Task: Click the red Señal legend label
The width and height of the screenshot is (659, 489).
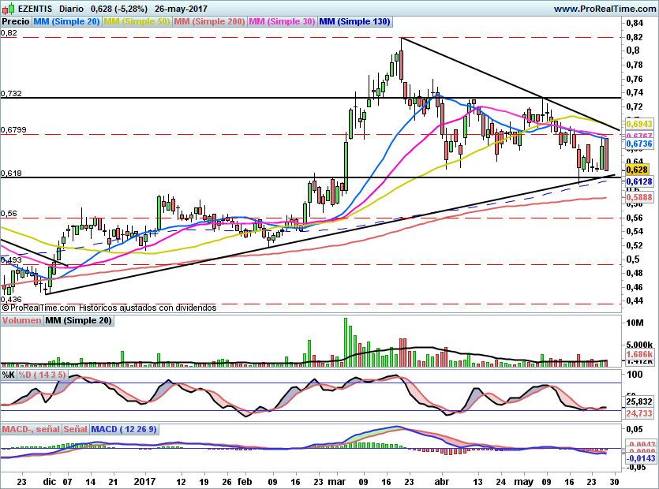Action: click(x=75, y=429)
